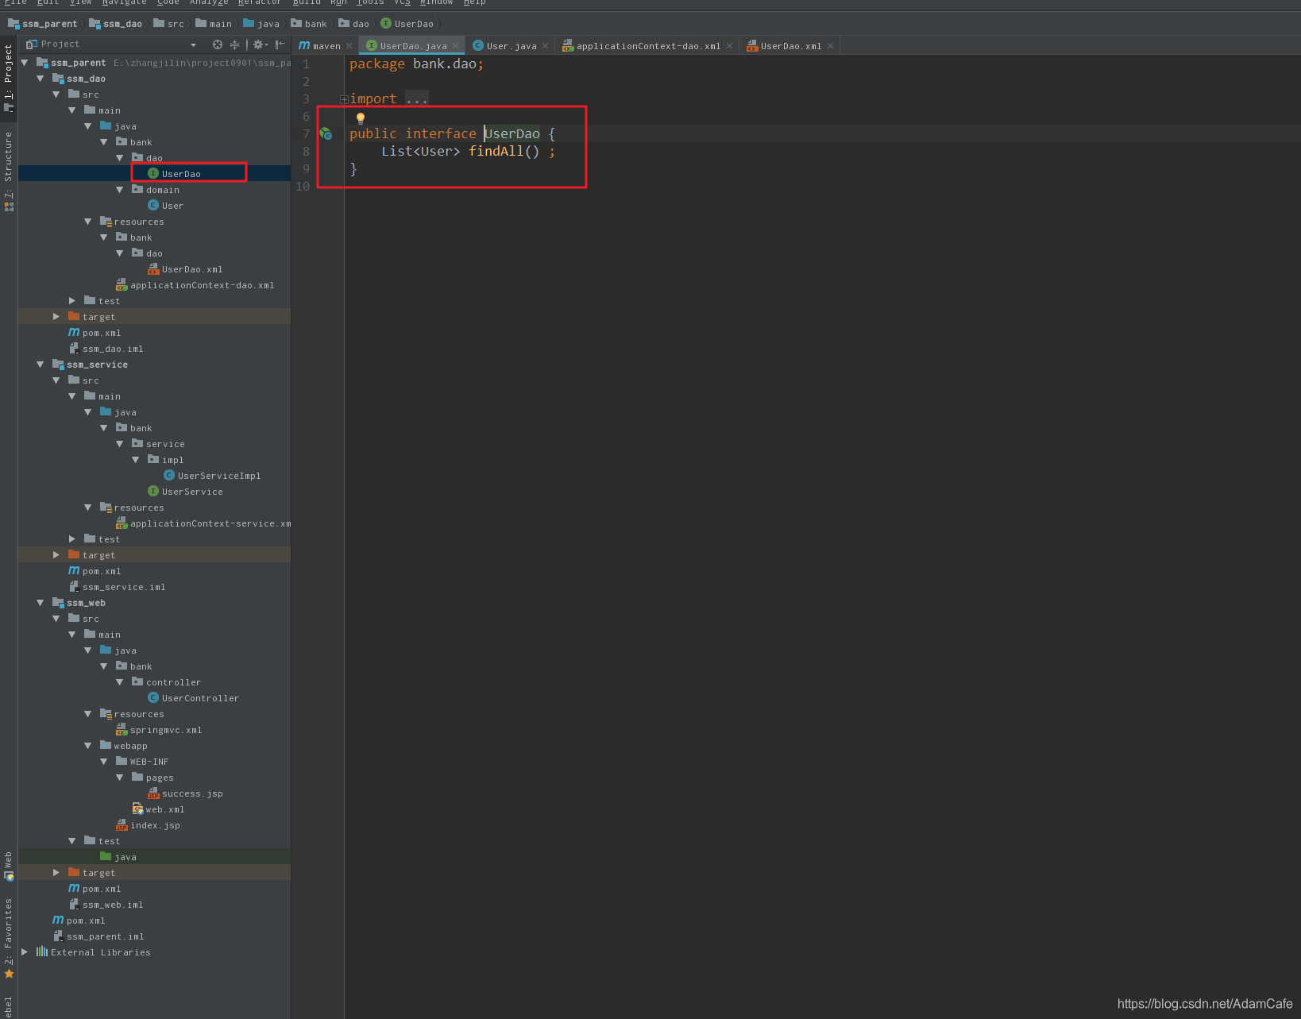Switch to the maven editor tab
Viewport: 1301px width, 1019px height.
click(x=319, y=46)
